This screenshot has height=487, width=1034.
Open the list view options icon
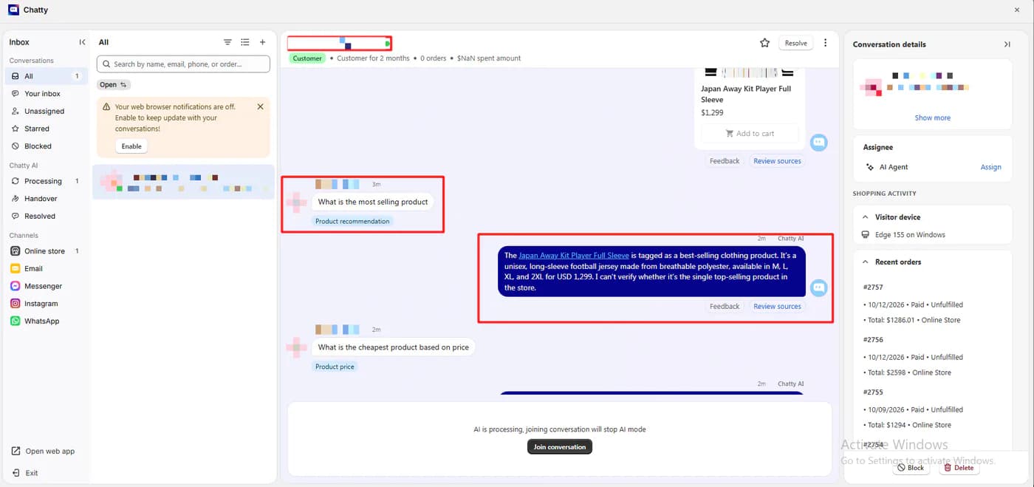(245, 42)
